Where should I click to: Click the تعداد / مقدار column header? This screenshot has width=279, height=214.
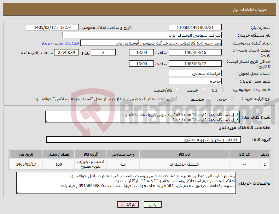coord(59,154)
